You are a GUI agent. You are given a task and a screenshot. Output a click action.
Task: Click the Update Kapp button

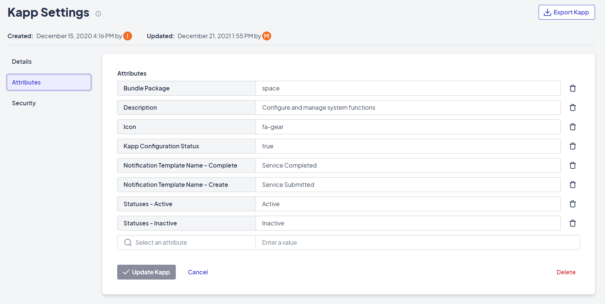(147, 272)
